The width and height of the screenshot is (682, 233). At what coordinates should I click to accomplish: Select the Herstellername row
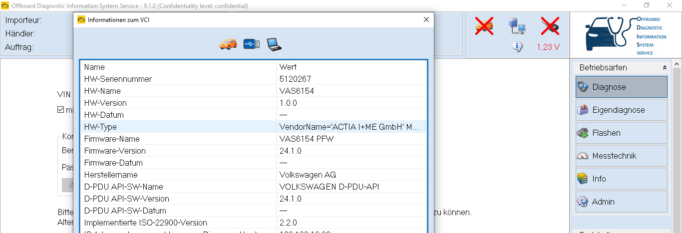click(x=253, y=175)
